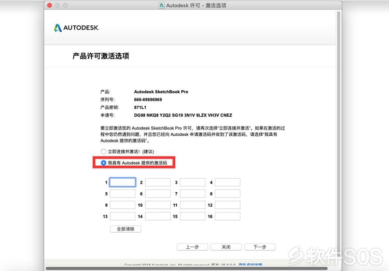Click activation code field 6

click(x=158, y=194)
